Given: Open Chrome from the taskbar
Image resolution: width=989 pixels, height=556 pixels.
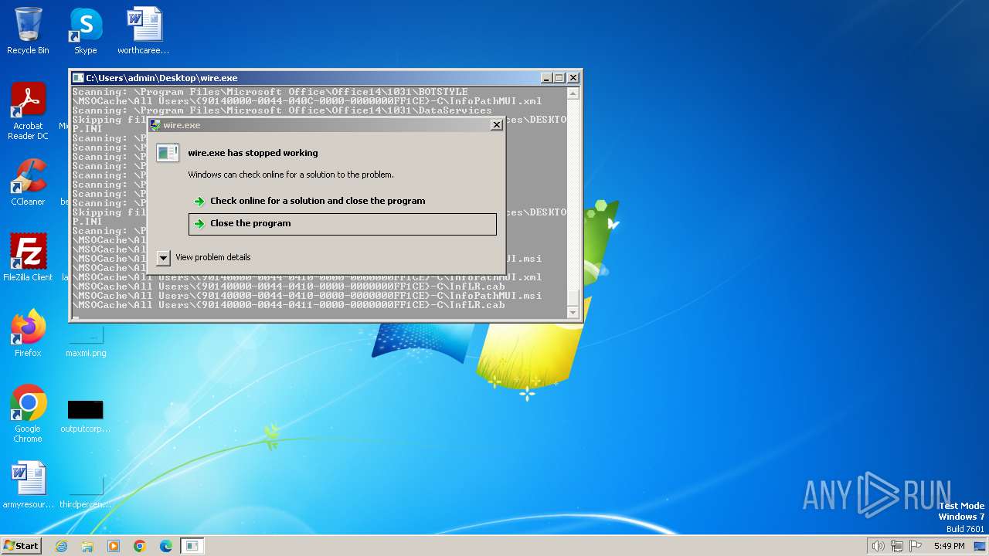Looking at the screenshot, I should click(140, 546).
